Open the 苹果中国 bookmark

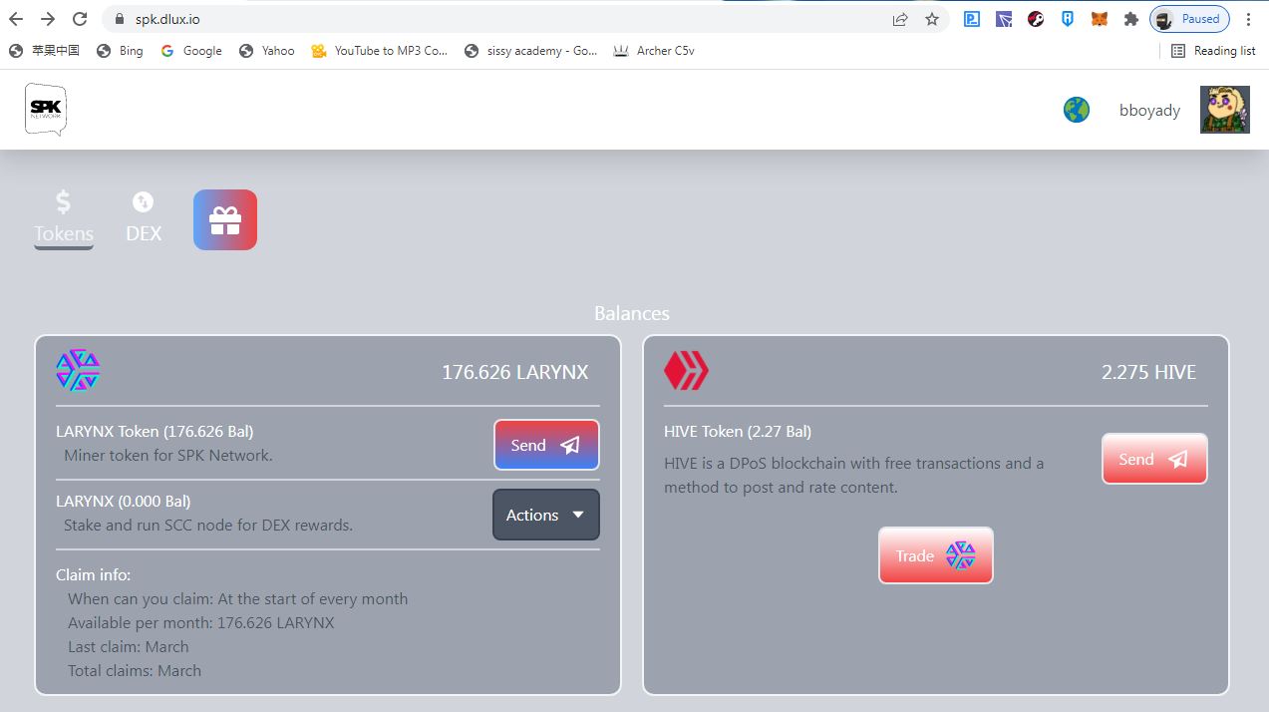[44, 51]
